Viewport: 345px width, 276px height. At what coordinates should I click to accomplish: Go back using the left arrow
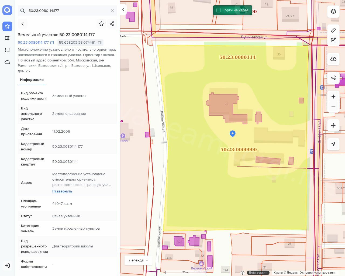pyautogui.click(x=23, y=24)
